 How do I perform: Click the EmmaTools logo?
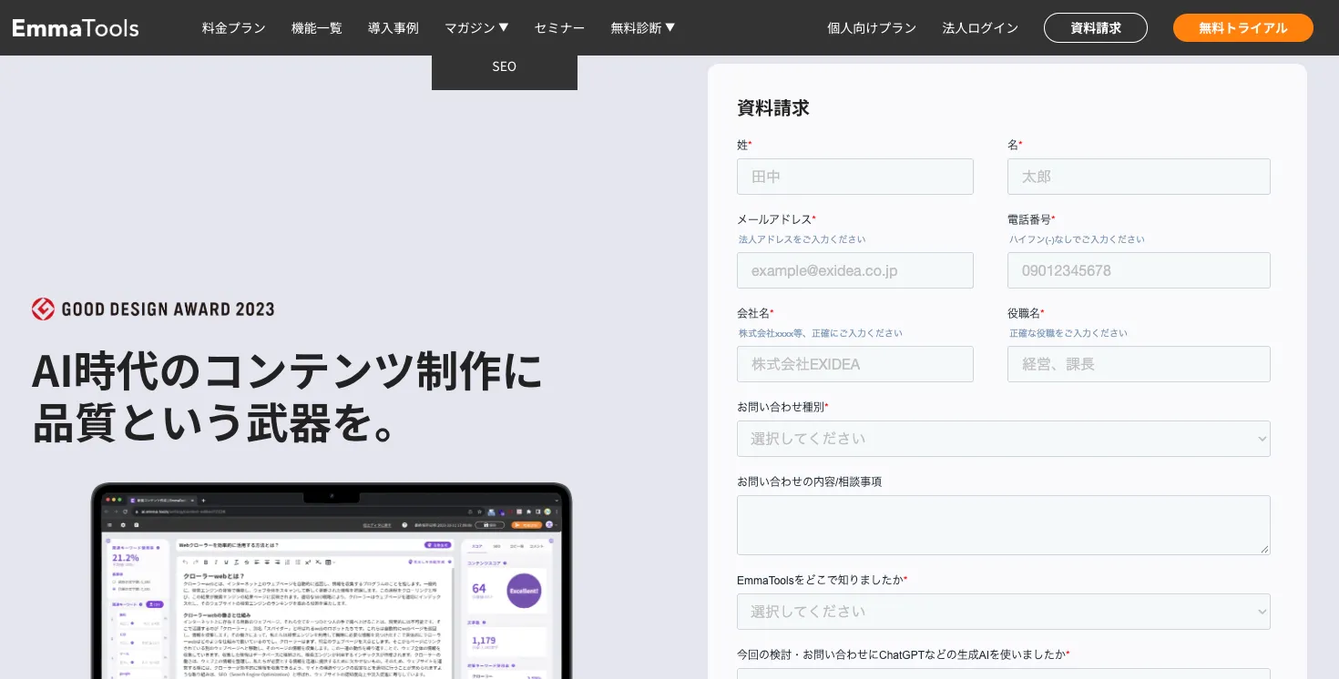point(76,27)
